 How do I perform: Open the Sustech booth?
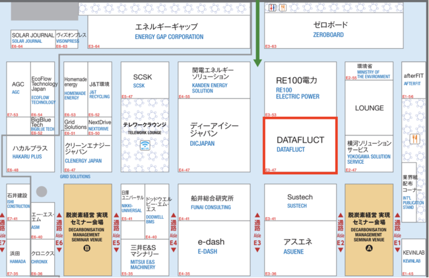coord(300,201)
